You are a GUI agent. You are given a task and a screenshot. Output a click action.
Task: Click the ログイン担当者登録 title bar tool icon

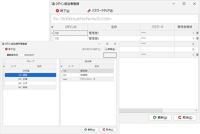point(53,4)
